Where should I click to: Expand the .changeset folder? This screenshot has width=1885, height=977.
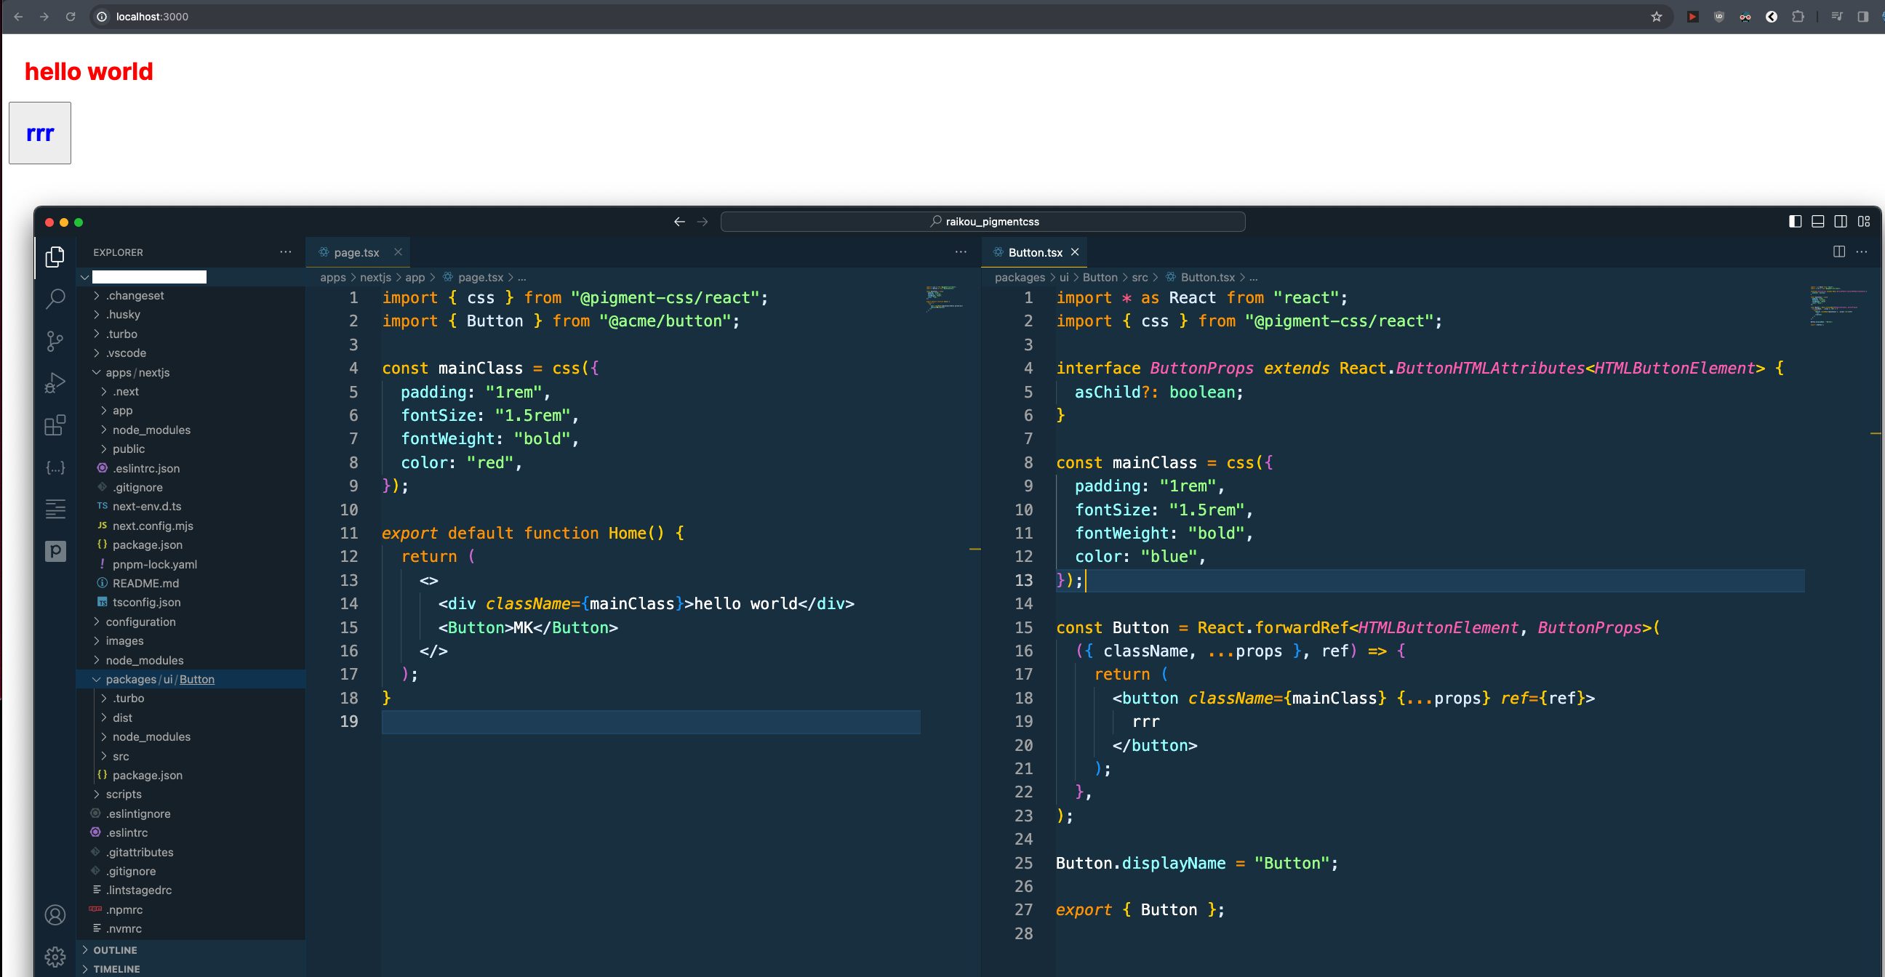(x=191, y=295)
